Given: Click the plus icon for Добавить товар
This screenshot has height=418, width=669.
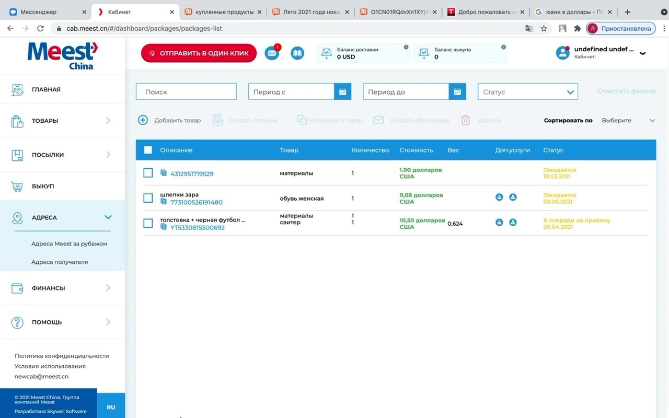Looking at the screenshot, I should click(143, 120).
